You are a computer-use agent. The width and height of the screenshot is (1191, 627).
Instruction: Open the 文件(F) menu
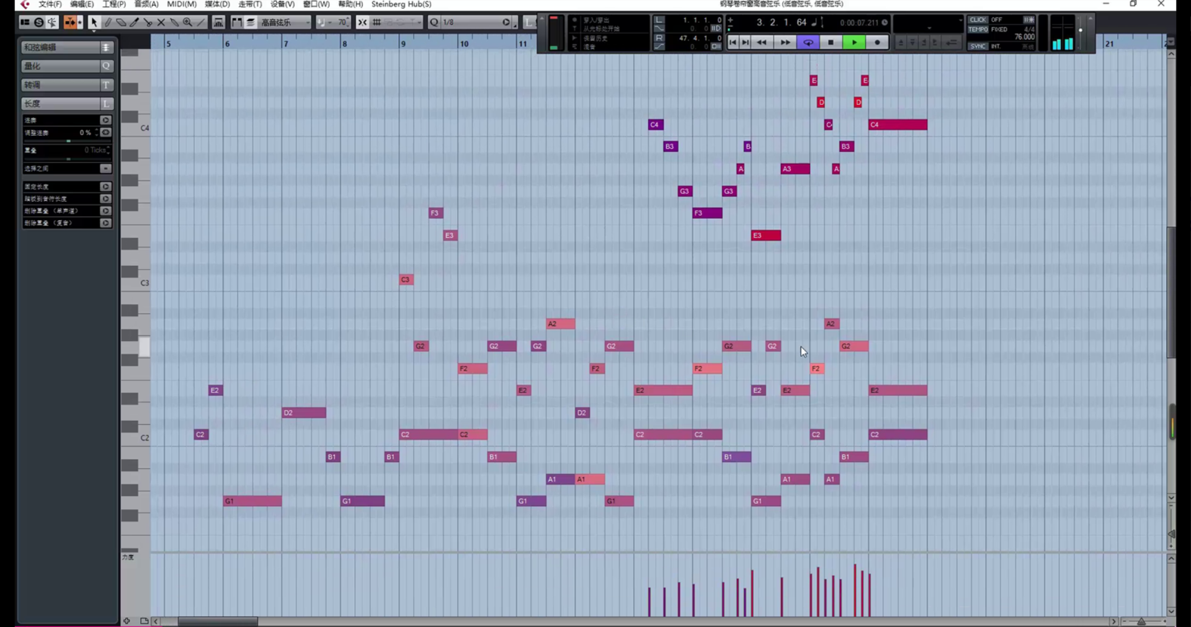[50, 4]
